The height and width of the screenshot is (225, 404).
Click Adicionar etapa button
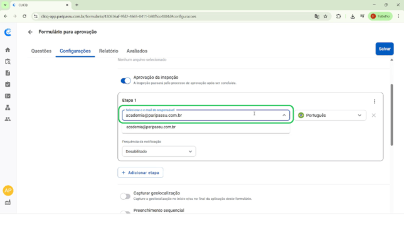point(141,172)
